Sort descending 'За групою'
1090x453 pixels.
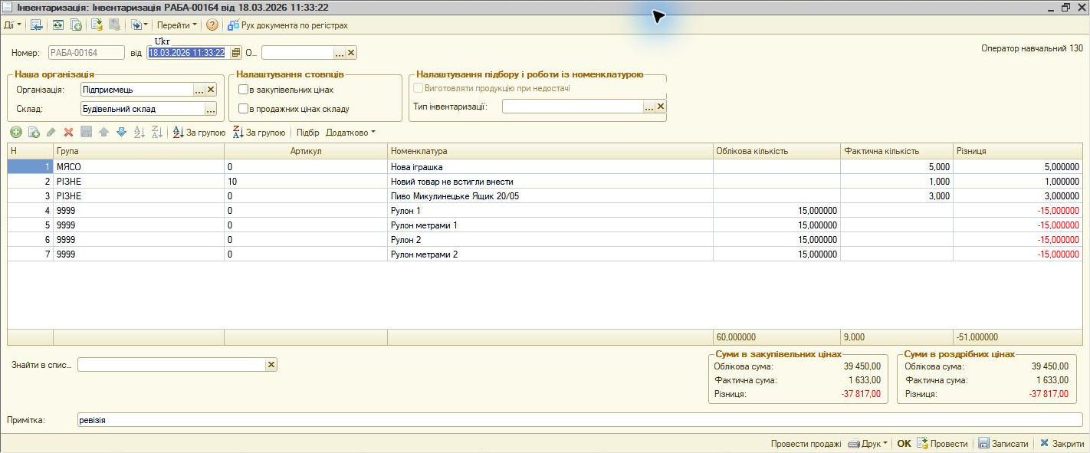point(258,133)
